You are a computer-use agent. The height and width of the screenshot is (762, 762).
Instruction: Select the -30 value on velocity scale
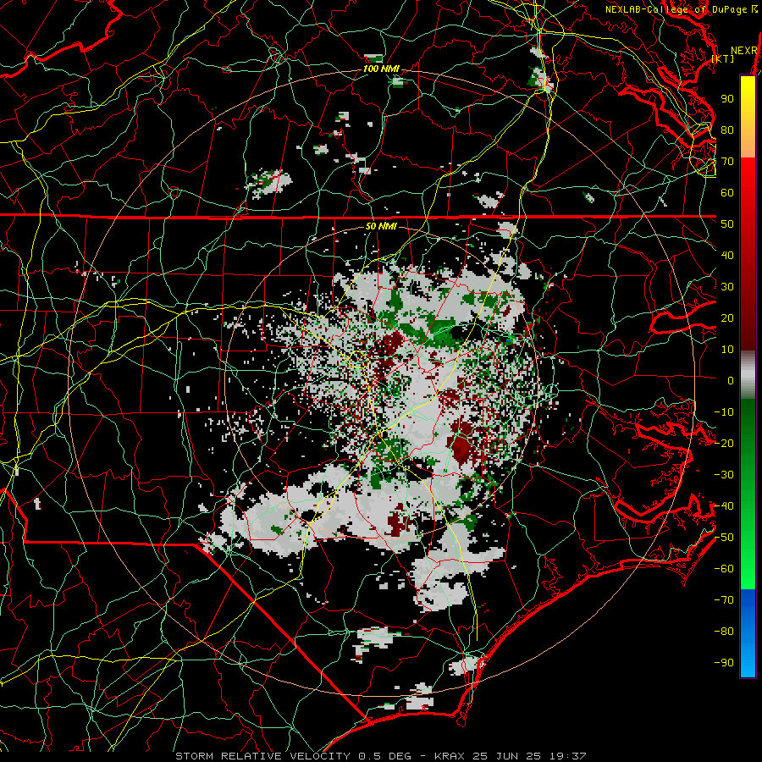724,475
